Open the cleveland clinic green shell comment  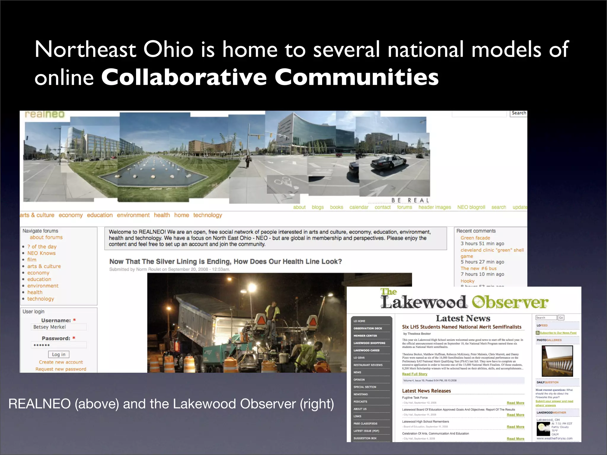tap(492, 253)
